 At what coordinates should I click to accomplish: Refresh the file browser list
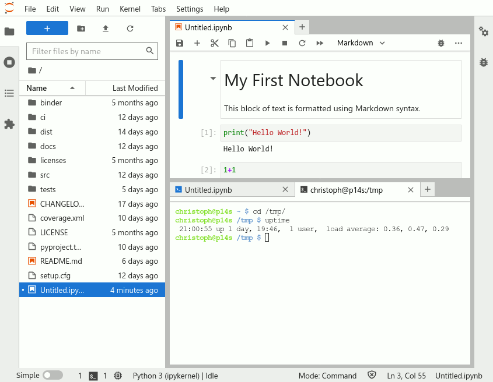tap(130, 29)
